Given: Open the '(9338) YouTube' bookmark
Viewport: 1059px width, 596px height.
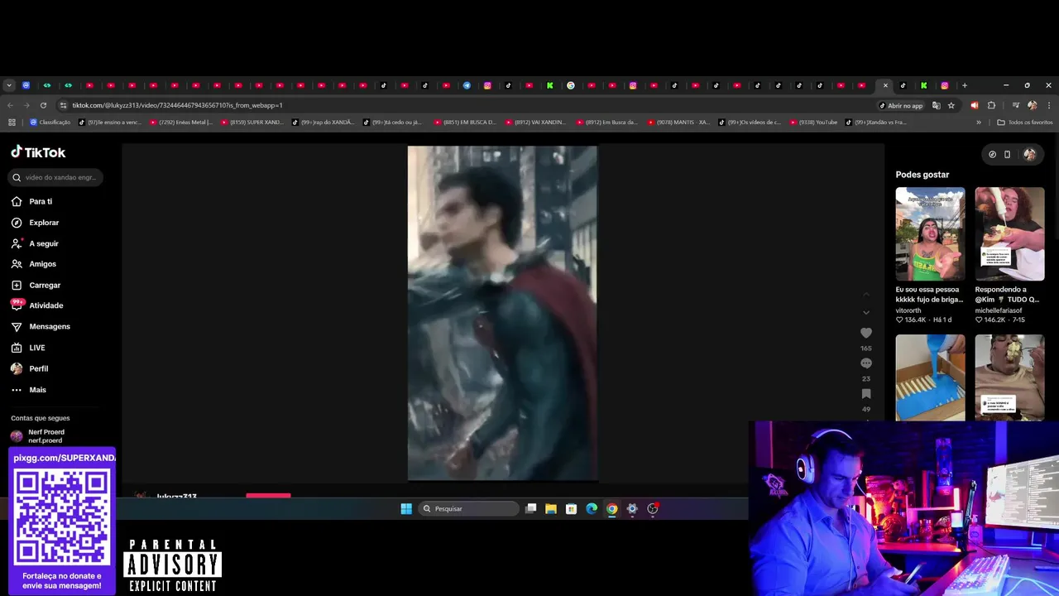Looking at the screenshot, I should click(813, 123).
